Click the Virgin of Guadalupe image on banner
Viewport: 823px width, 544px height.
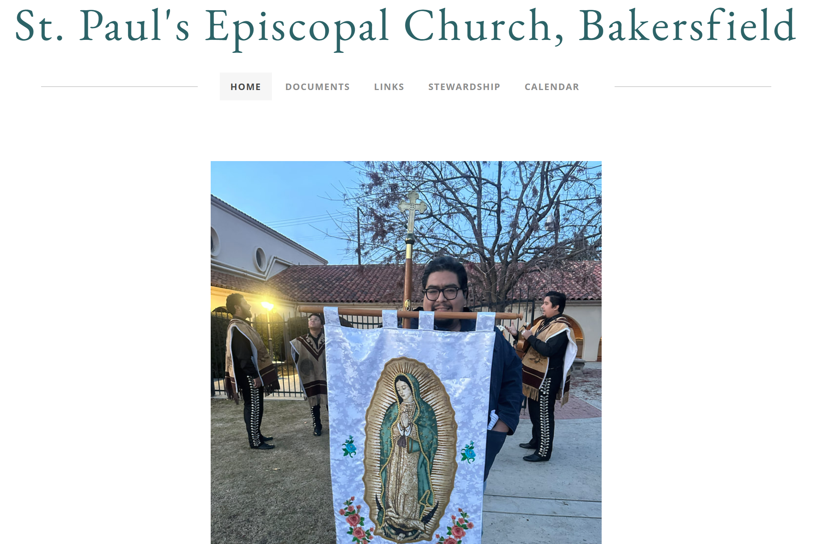tap(410, 448)
